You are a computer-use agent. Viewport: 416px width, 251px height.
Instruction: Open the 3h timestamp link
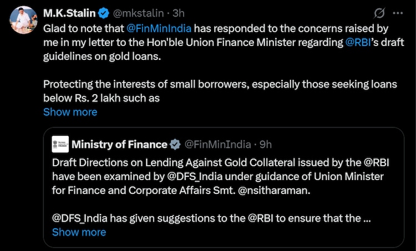pyautogui.click(x=177, y=13)
